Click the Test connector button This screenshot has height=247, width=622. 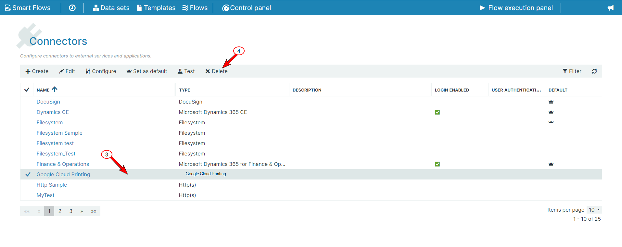click(186, 71)
